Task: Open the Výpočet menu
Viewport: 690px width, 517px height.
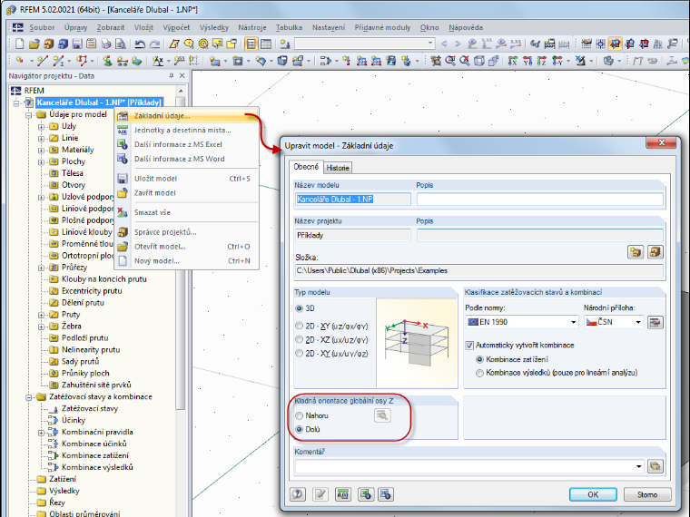Action: pyautogui.click(x=176, y=27)
